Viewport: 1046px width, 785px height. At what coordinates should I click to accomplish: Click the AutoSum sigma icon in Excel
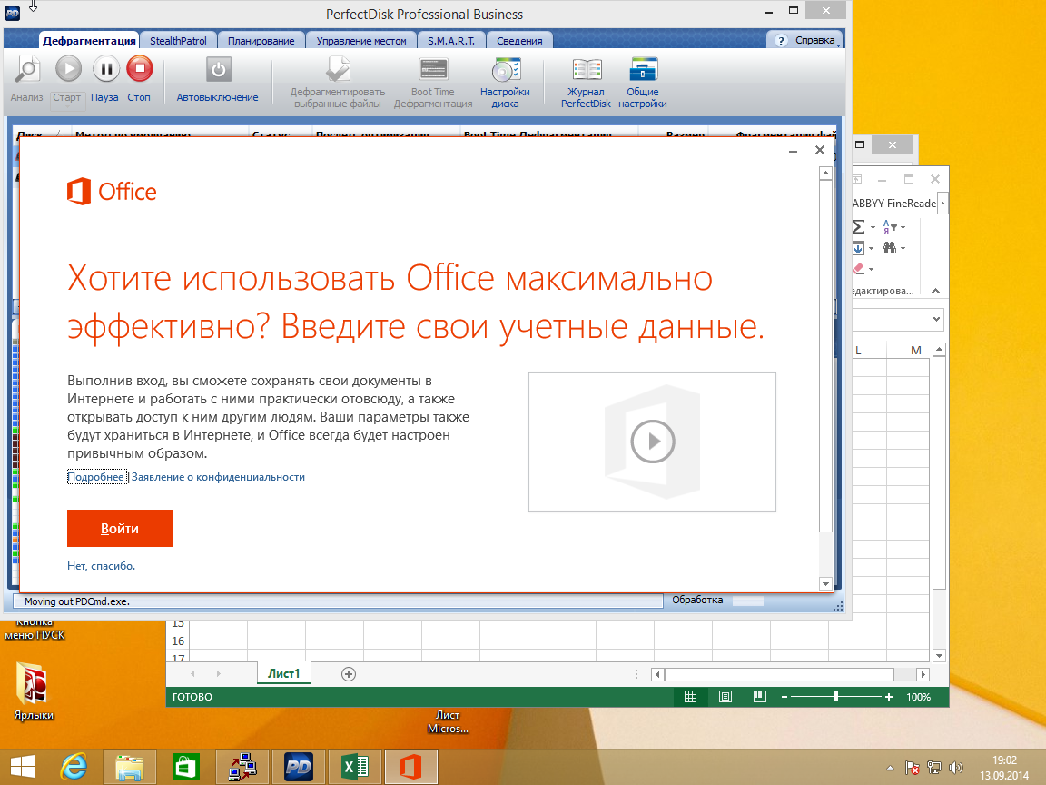click(x=859, y=227)
